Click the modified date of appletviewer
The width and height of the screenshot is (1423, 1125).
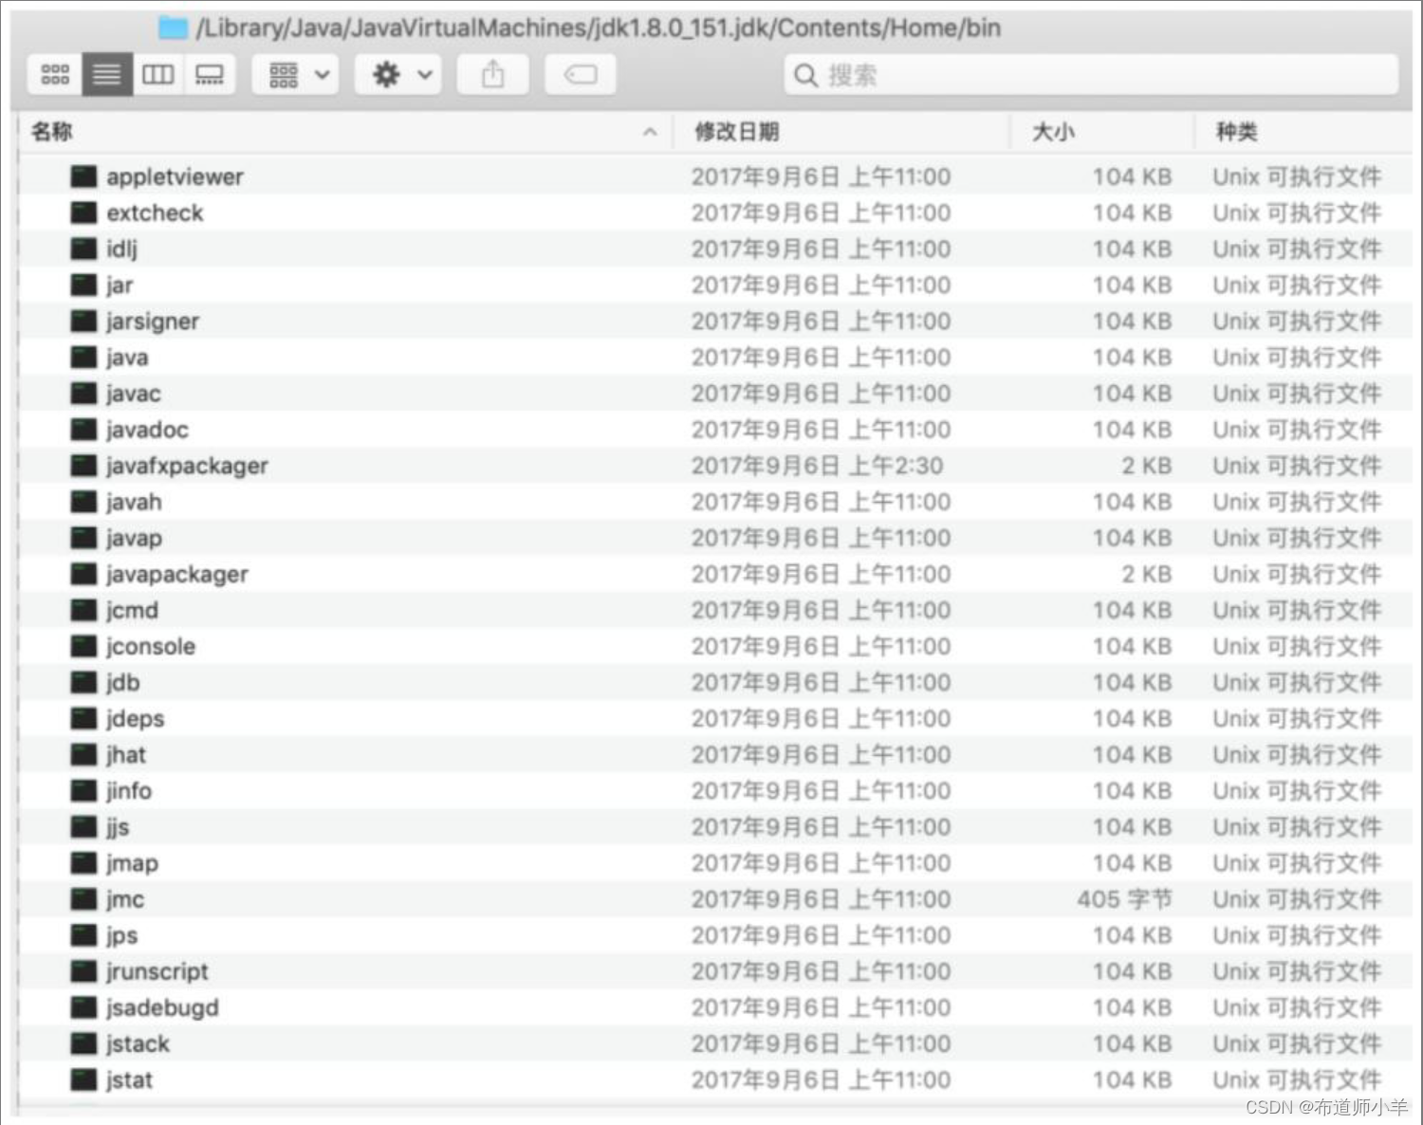click(821, 176)
